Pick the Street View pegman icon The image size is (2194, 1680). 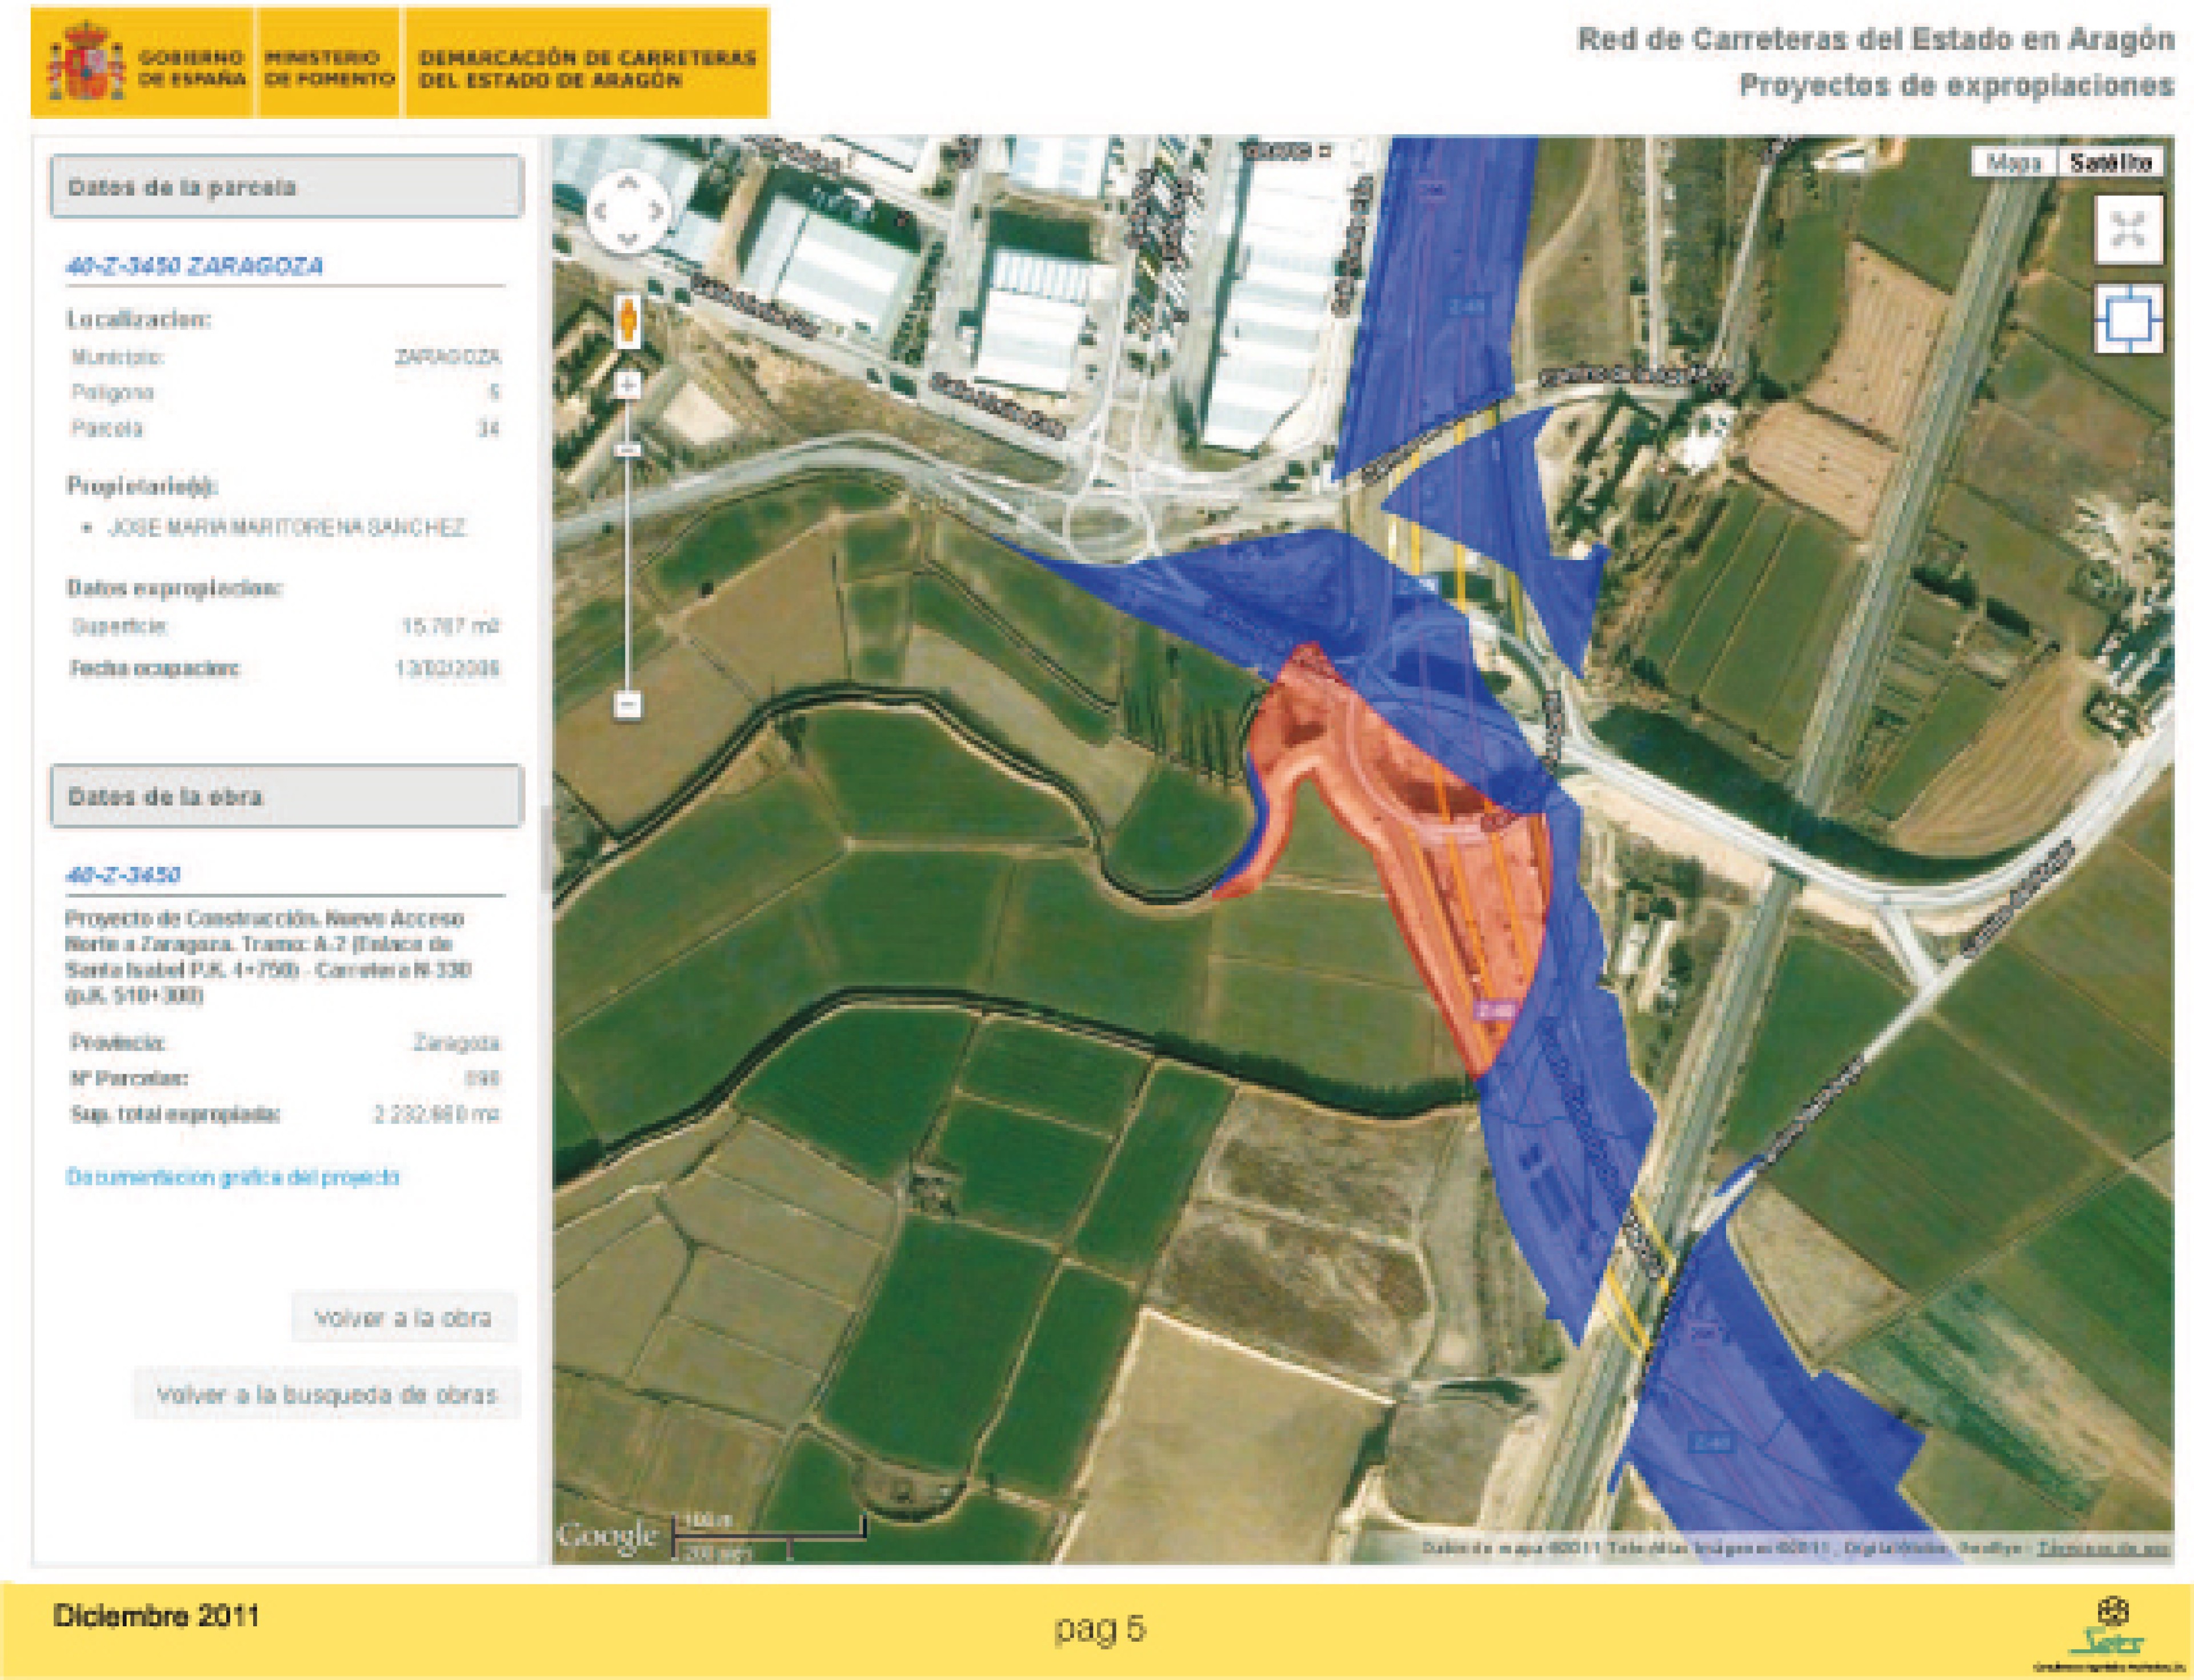pos(627,321)
